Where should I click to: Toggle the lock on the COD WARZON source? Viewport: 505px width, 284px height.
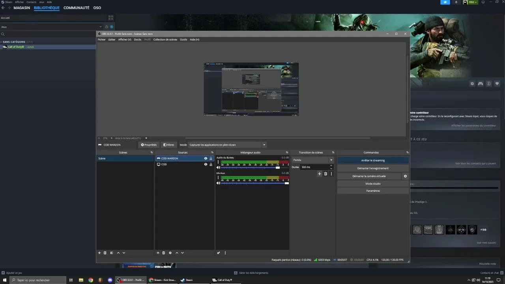click(211, 159)
